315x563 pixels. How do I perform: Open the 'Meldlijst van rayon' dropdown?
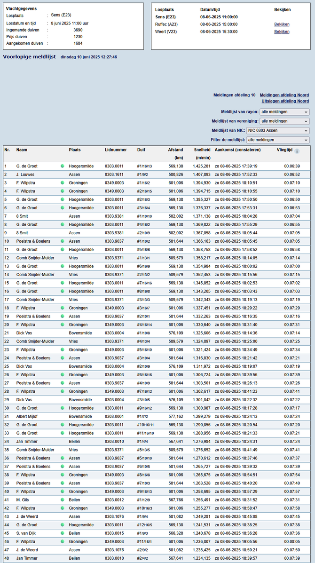pyautogui.click(x=284, y=112)
